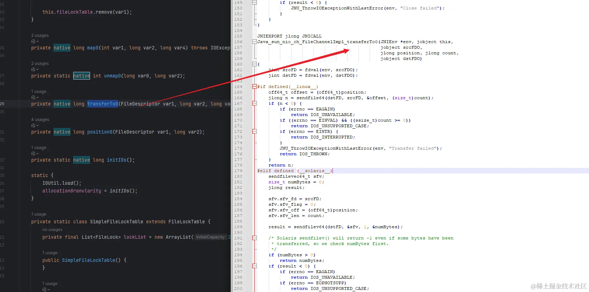The image size is (589, 292).
Task: Collapse the #if defined(__linux__) fold at line 164
Action: [x=255, y=87]
